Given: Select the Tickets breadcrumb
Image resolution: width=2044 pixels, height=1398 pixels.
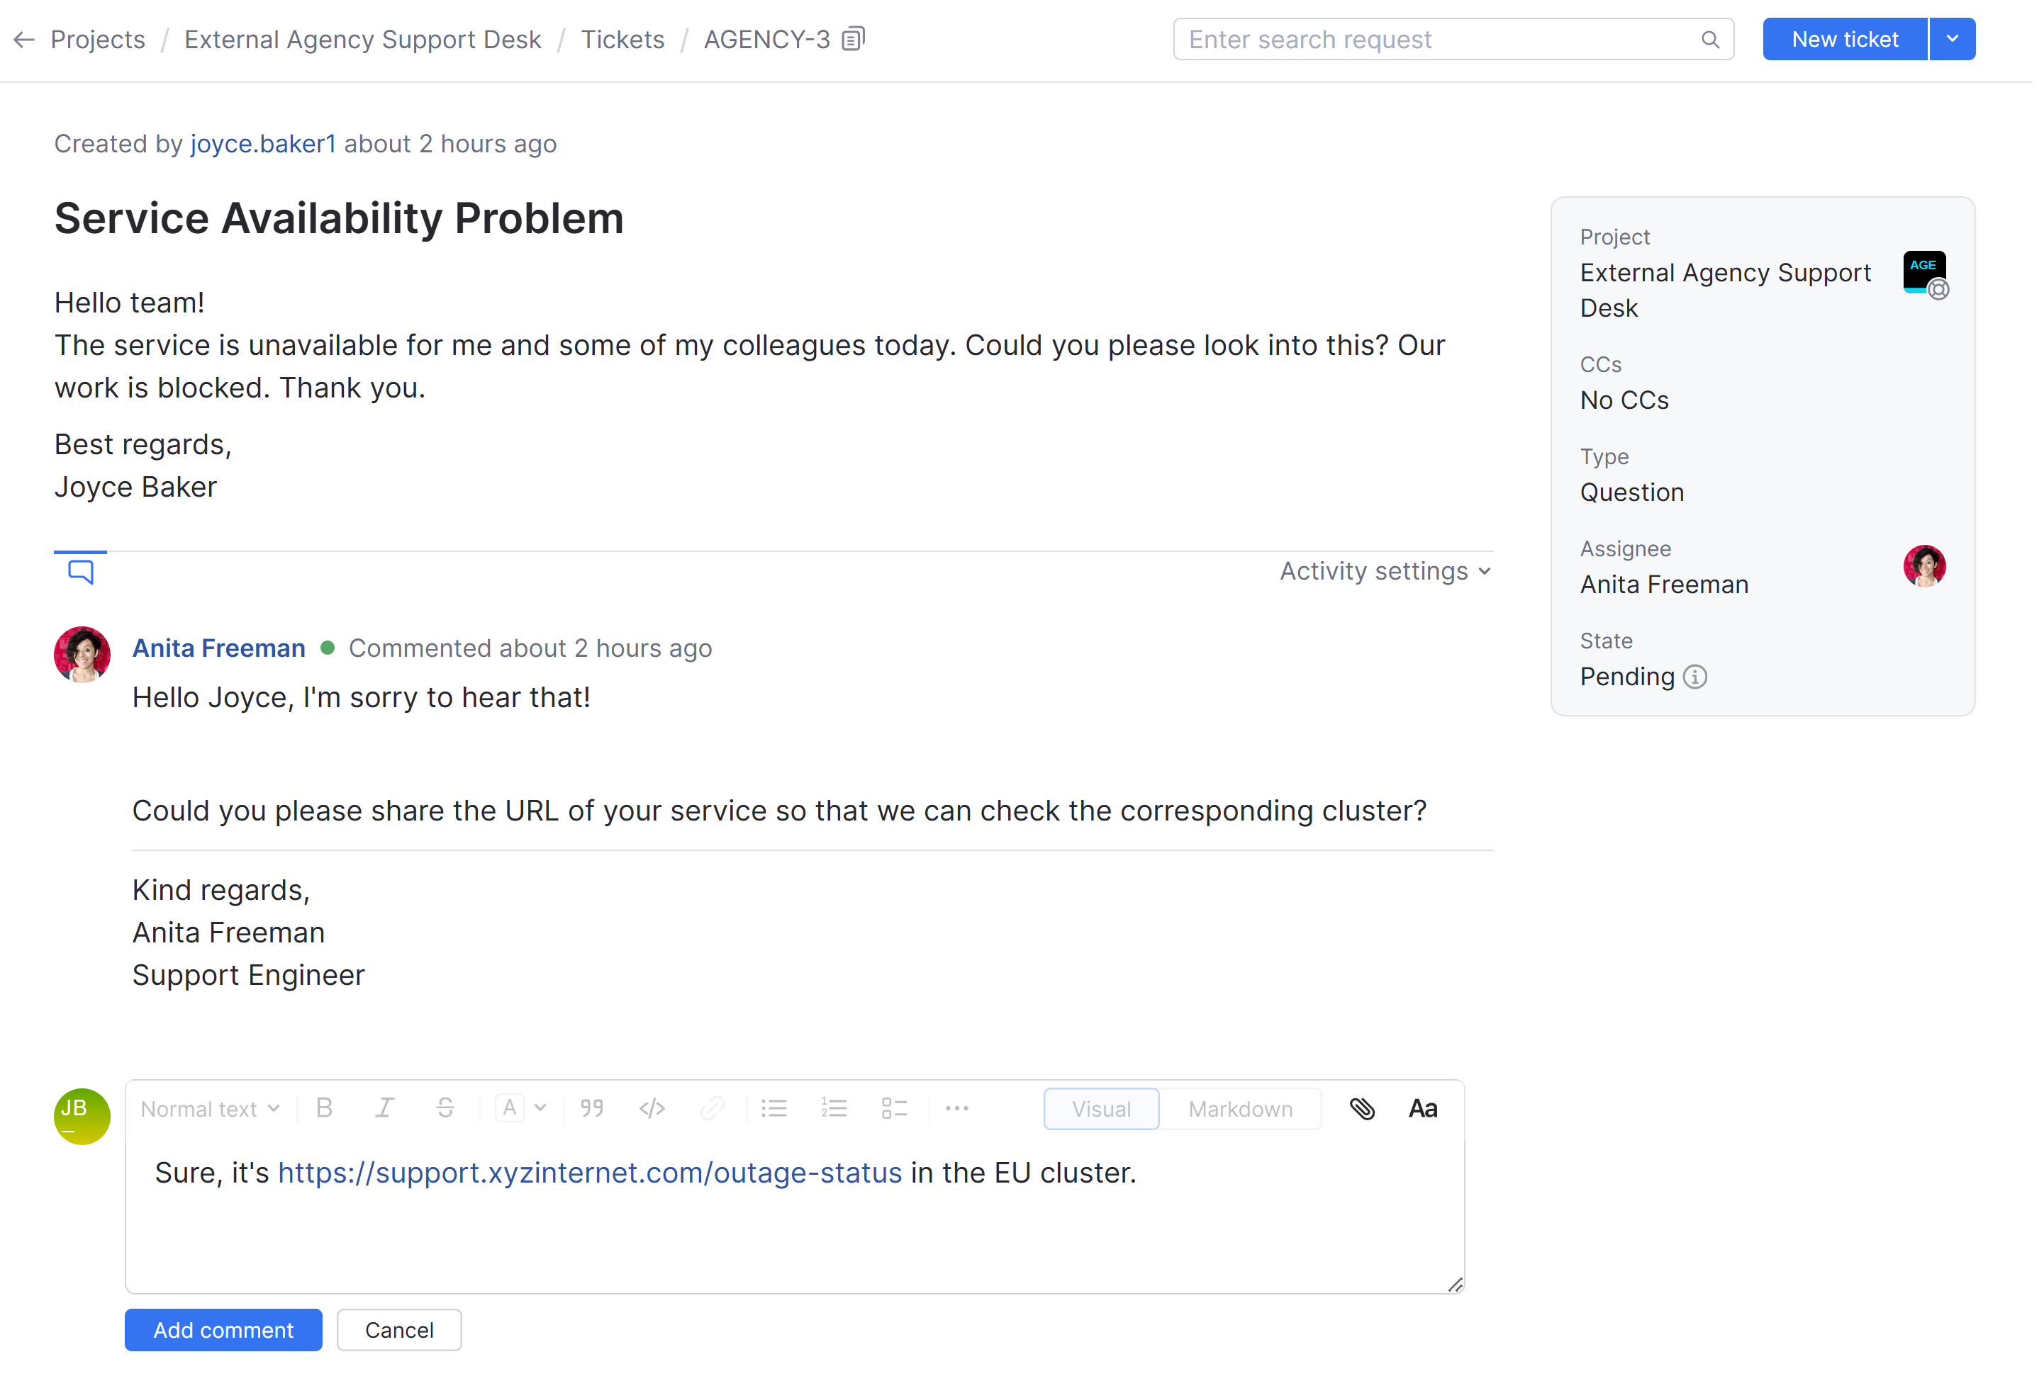Looking at the screenshot, I should (x=622, y=40).
